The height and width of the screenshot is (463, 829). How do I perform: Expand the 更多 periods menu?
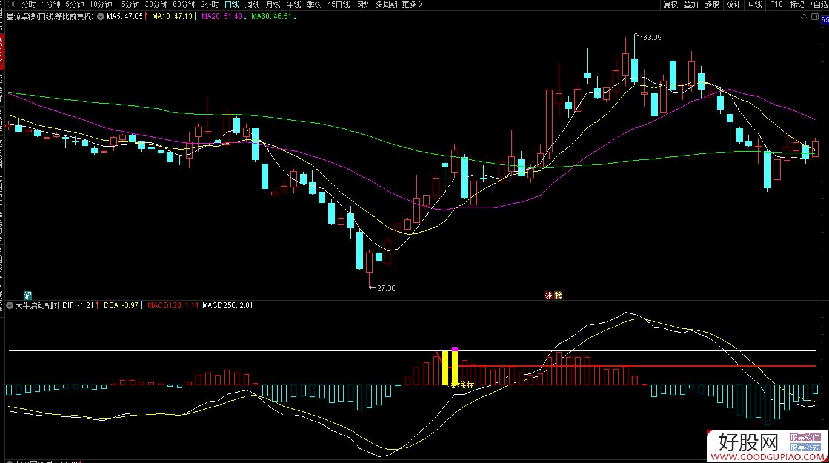click(x=412, y=4)
